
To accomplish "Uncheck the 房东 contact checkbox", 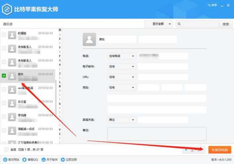I will tap(4, 76).
